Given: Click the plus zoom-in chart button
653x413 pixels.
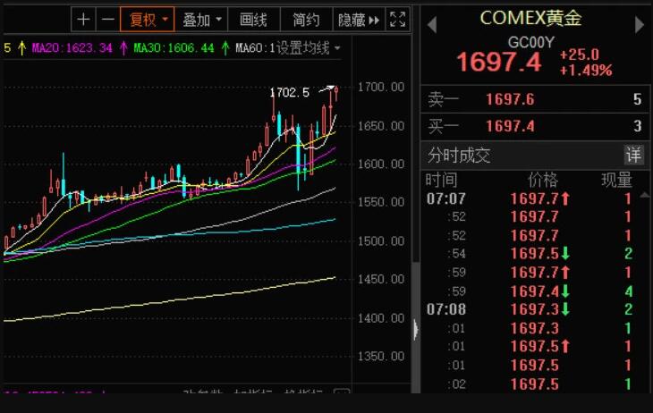Looking at the screenshot, I should point(83,19).
